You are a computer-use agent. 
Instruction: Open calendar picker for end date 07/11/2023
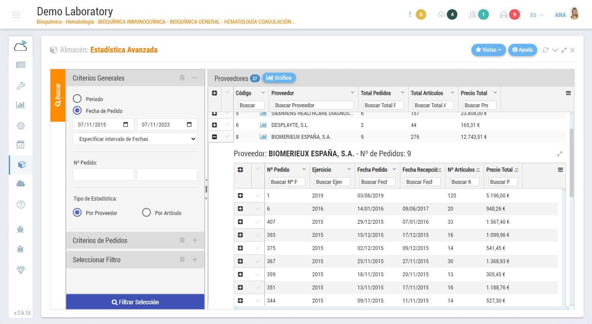coord(189,125)
